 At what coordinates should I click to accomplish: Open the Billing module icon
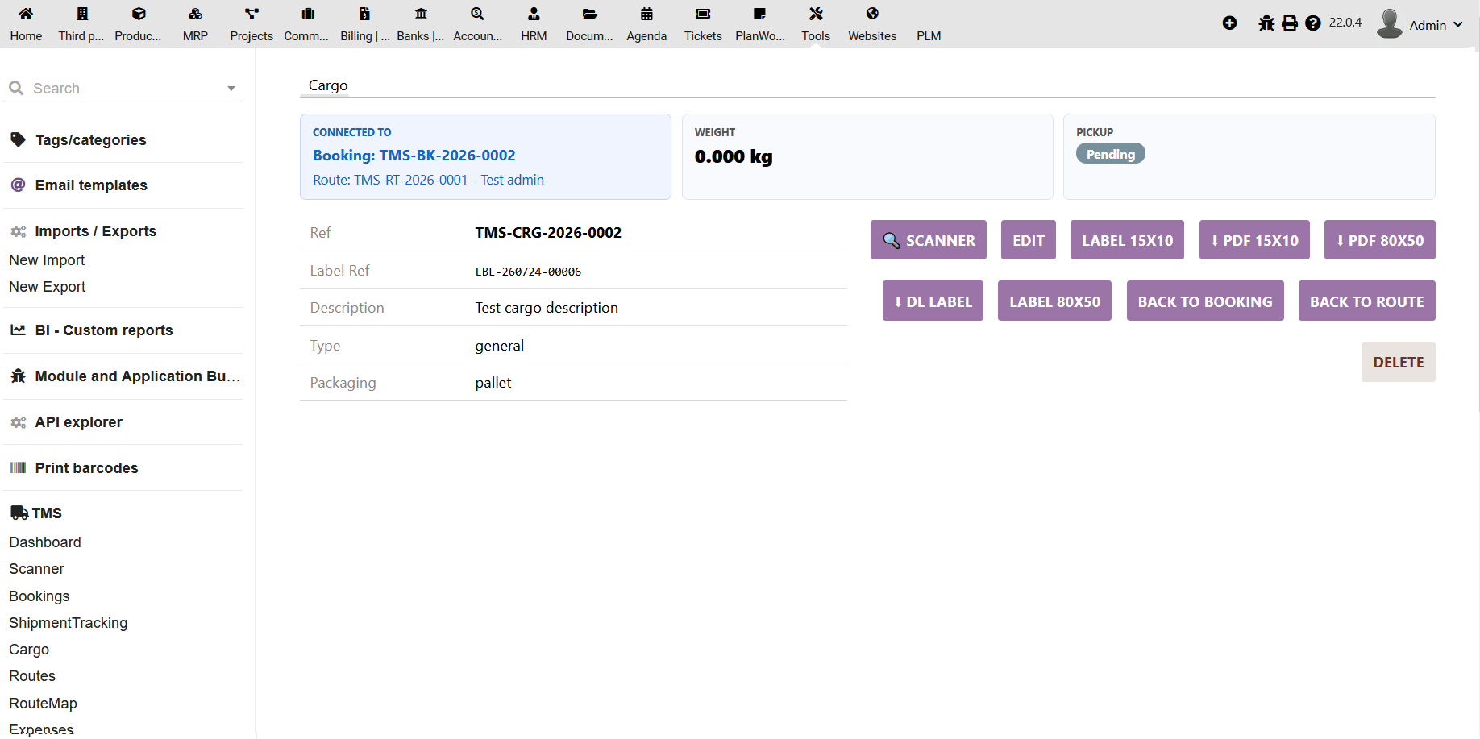coord(364,14)
